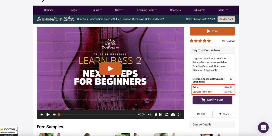
Task: Click the Norton Shopping Guarantee badge
Action: (x=9, y=131)
